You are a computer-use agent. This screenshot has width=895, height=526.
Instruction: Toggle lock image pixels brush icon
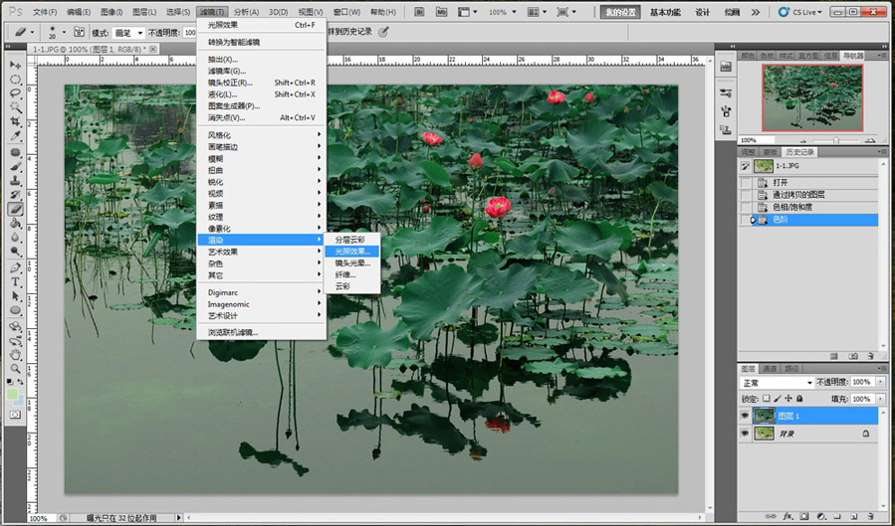778,399
